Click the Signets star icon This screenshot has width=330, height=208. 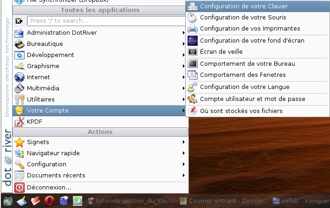click(19, 142)
